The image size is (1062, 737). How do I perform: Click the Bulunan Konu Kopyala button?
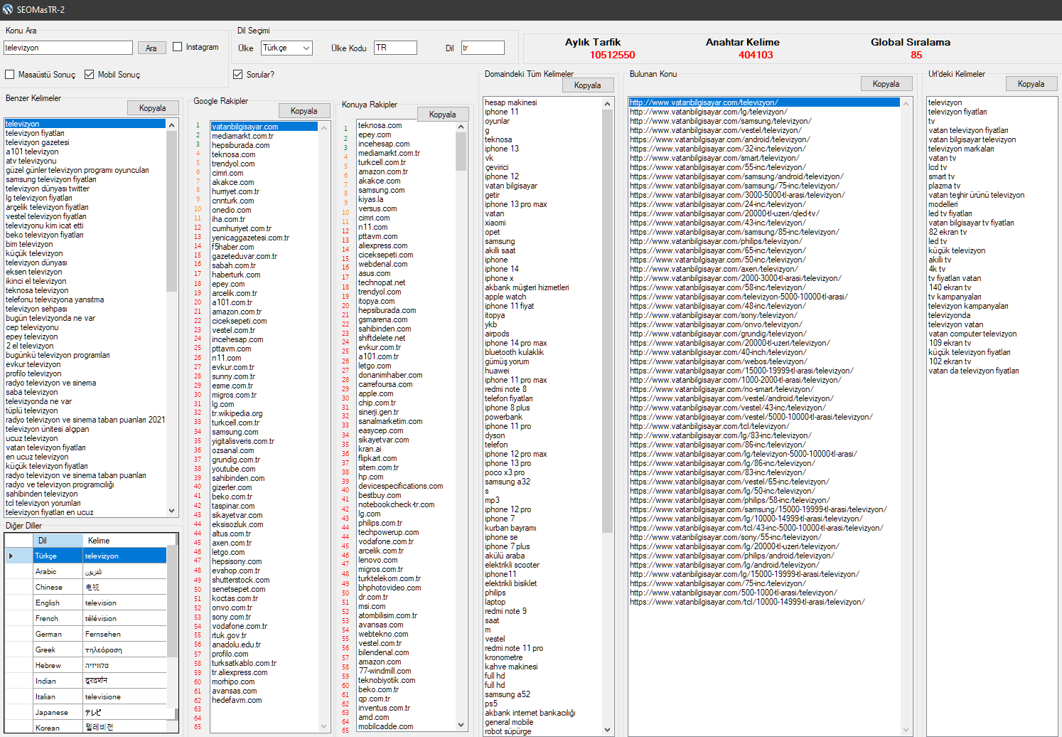886,84
